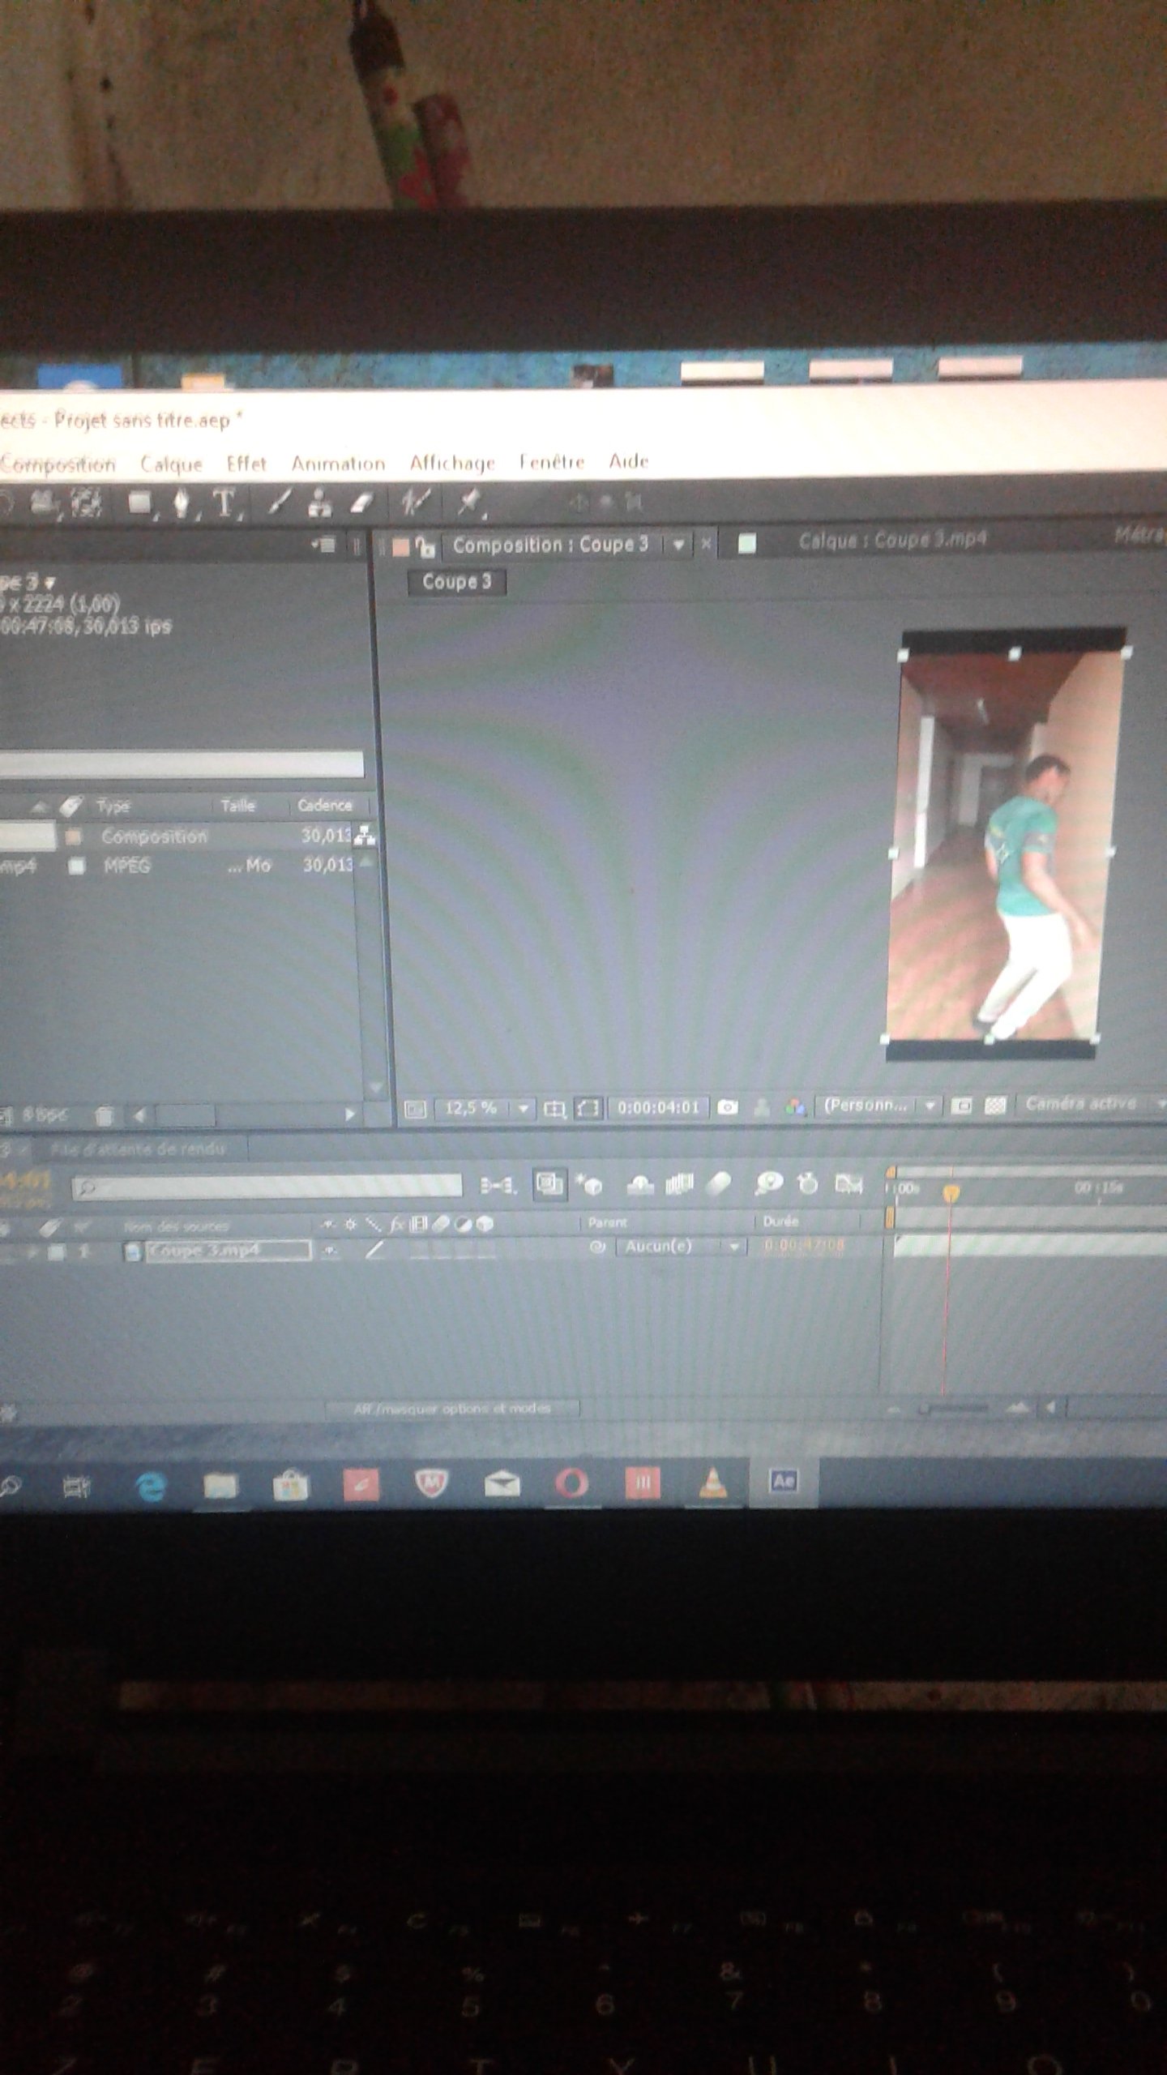The height and width of the screenshot is (2075, 1167).
Task: Click the timeline zoom slider
Action: 955,1409
